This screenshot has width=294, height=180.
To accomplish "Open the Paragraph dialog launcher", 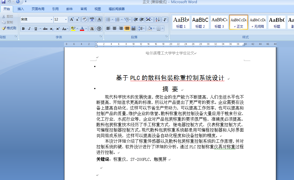I will point(166,36).
